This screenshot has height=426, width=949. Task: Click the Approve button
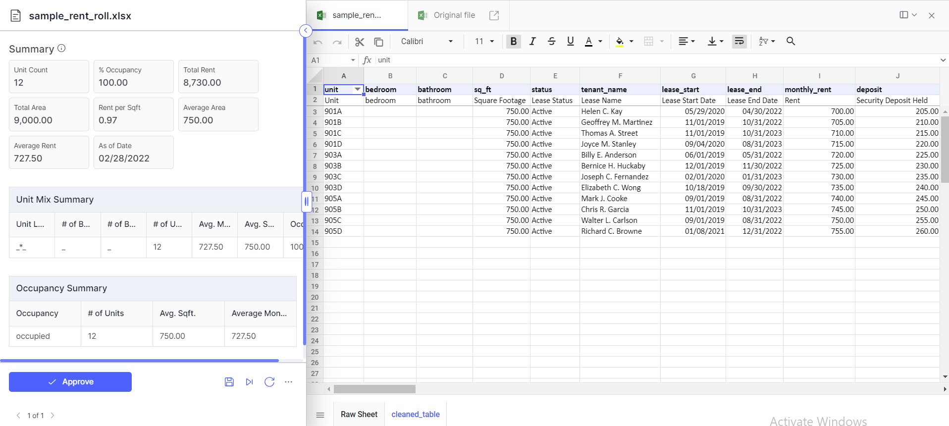pos(70,382)
